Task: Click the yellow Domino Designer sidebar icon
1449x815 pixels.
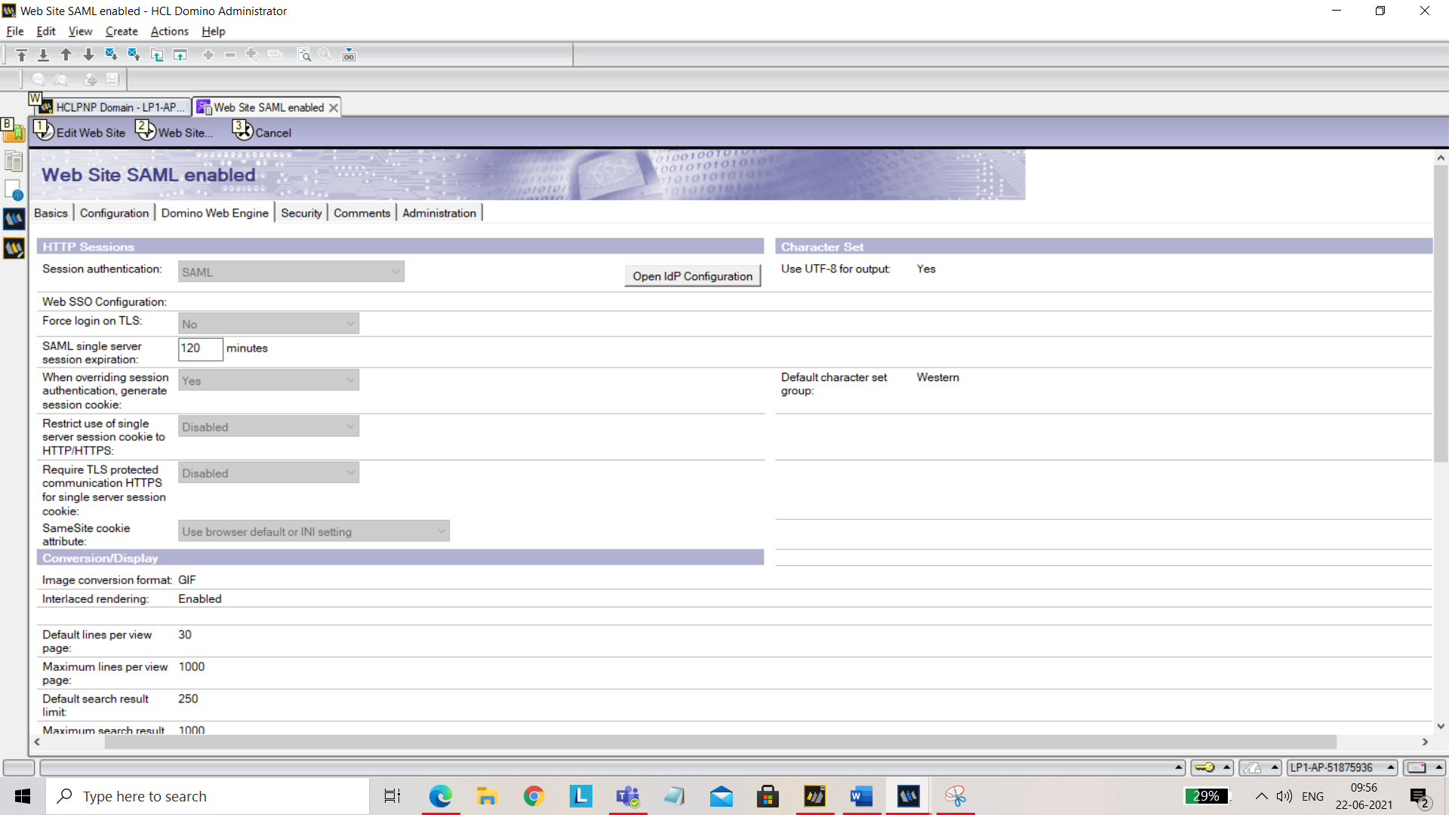Action: point(14,248)
